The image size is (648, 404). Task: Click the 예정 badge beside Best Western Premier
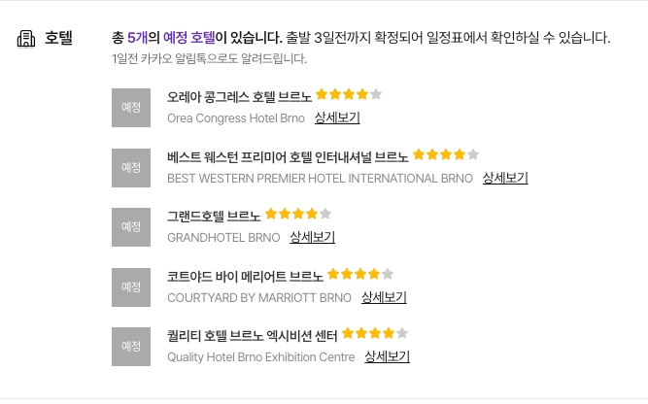[131, 167]
